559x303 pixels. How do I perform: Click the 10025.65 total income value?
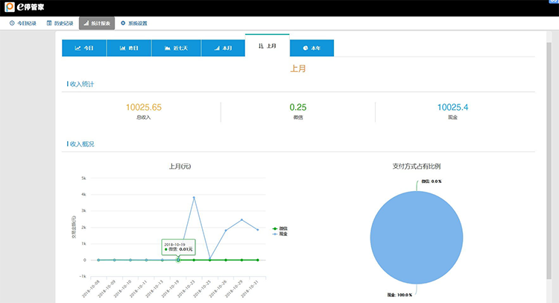[144, 107]
